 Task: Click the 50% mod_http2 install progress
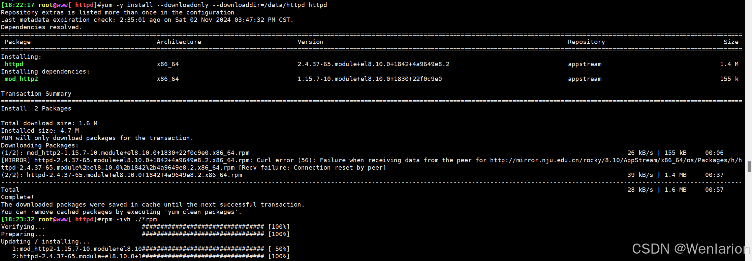tap(216, 249)
